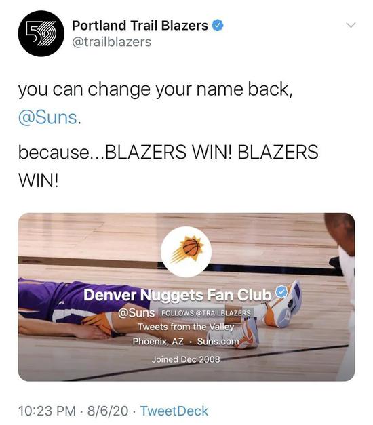Expand the tweet options chevron
Viewport: 373px width, 425px height.
click(x=351, y=25)
